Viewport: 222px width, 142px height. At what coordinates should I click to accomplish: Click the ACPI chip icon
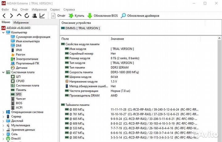13,108
